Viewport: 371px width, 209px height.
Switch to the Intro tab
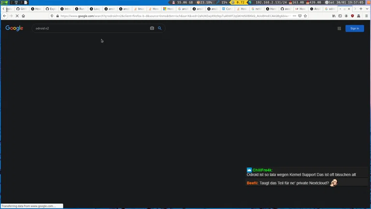[66, 9]
